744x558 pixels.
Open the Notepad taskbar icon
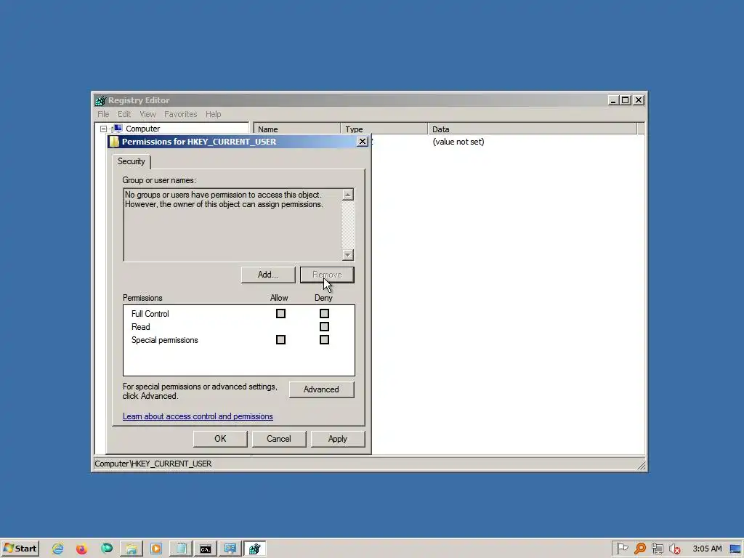pyautogui.click(x=181, y=549)
